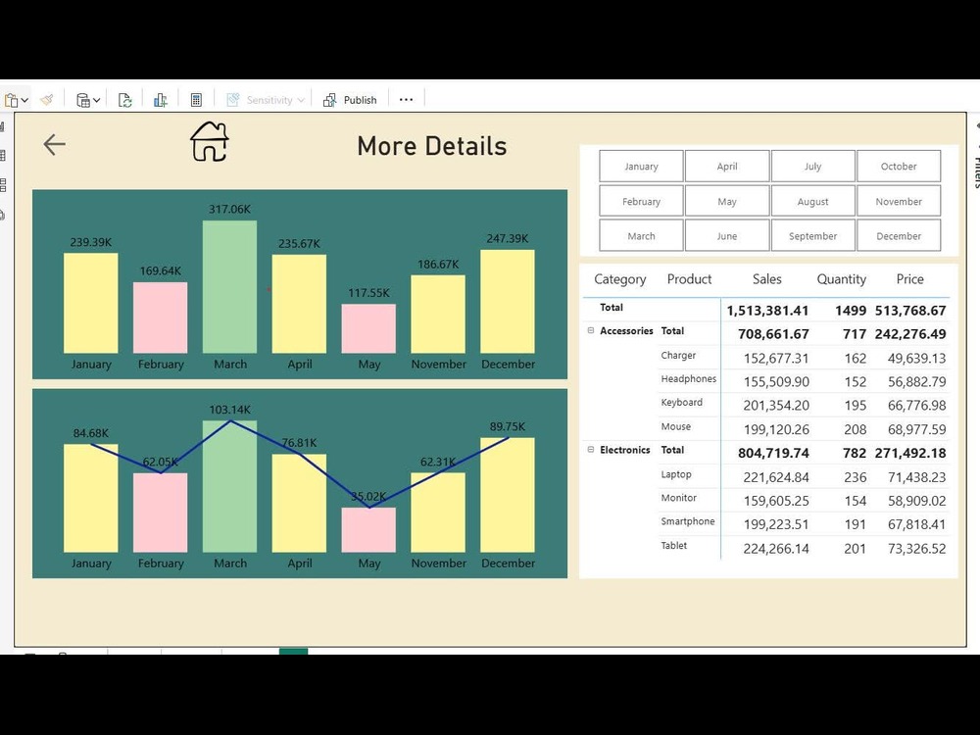
Task: Click the Paste clipboard icon
Action: (11, 100)
